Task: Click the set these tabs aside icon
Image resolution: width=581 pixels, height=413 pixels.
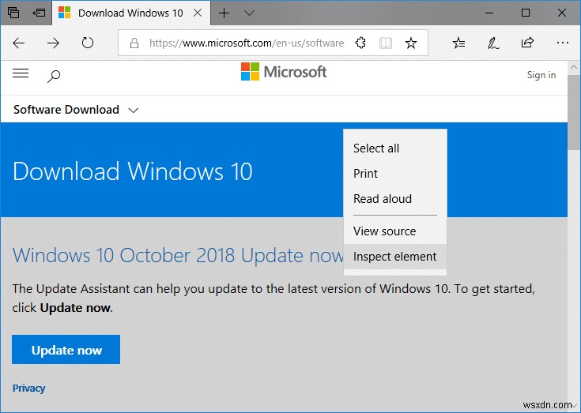Action: coord(39,13)
